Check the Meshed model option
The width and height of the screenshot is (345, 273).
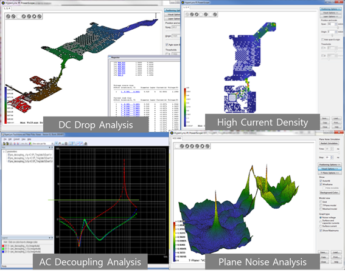pos(321,209)
